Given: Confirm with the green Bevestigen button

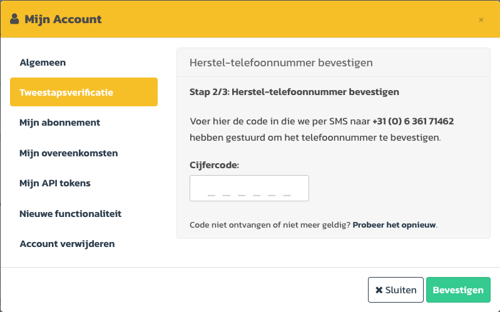Looking at the screenshot, I should pyautogui.click(x=458, y=289).
